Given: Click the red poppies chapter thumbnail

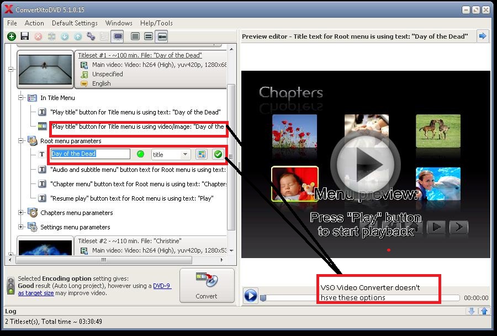Looking at the screenshot, I should 294,132.
